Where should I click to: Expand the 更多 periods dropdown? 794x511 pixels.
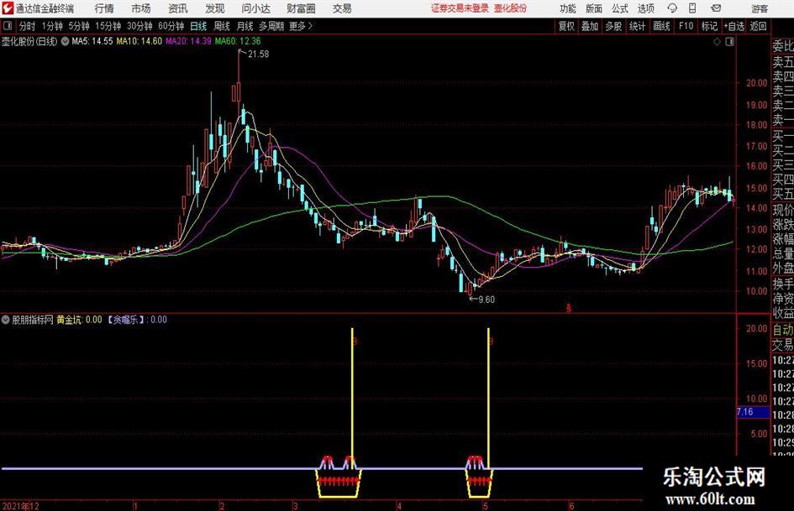301,26
